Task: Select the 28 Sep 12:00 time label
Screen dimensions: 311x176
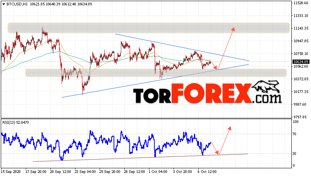Action: (x=134, y=172)
